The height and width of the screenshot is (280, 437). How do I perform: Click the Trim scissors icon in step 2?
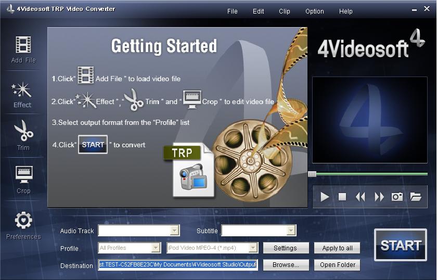(134, 99)
